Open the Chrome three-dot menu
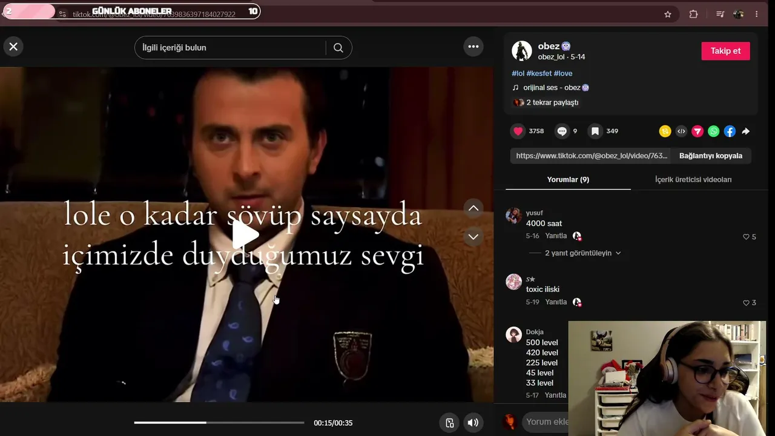The width and height of the screenshot is (775, 436). 757,14
